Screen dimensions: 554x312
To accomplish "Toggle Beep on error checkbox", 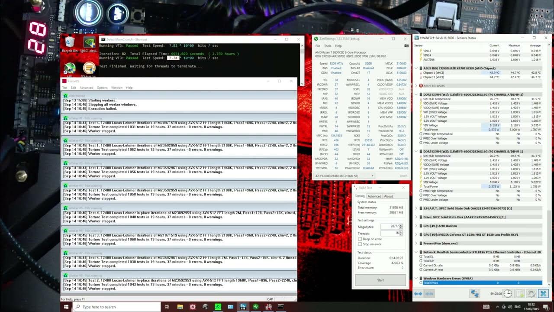I will tap(360, 239).
